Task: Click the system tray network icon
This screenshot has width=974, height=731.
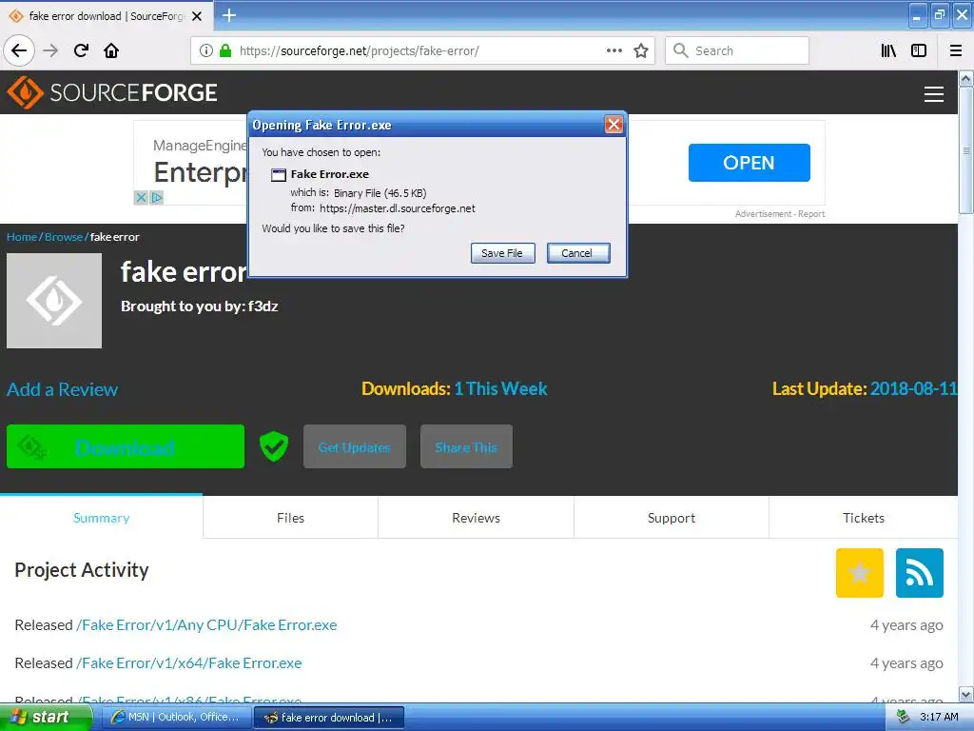Action: (x=903, y=718)
